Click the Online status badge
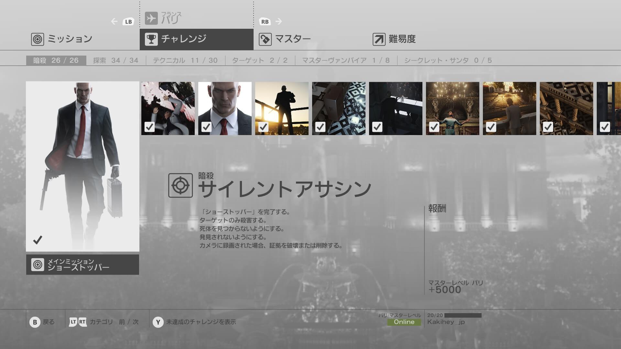The height and width of the screenshot is (349, 621). tap(404, 322)
